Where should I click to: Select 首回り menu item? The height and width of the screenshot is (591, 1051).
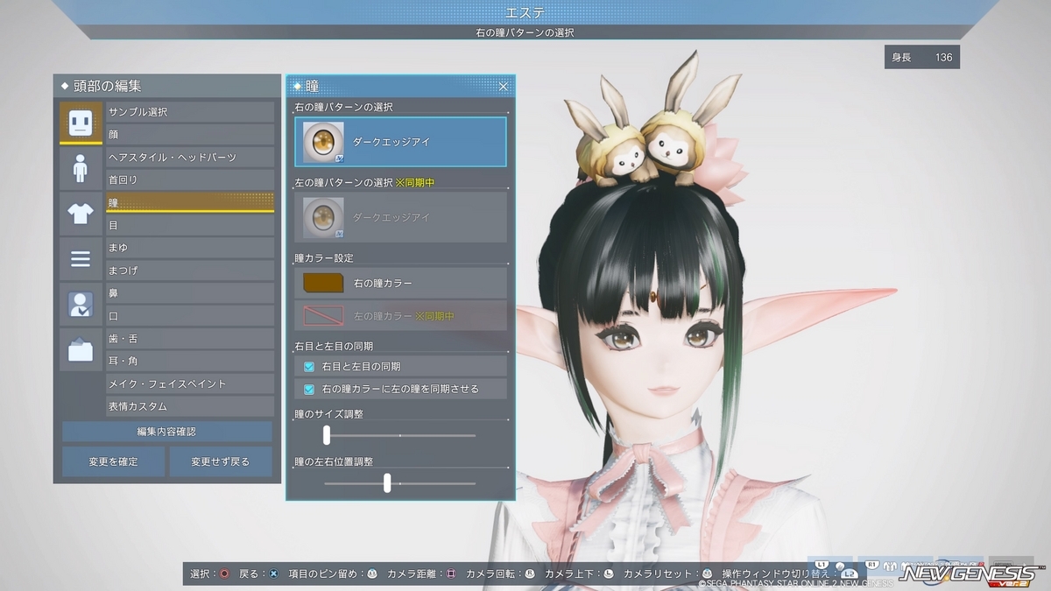(x=190, y=179)
